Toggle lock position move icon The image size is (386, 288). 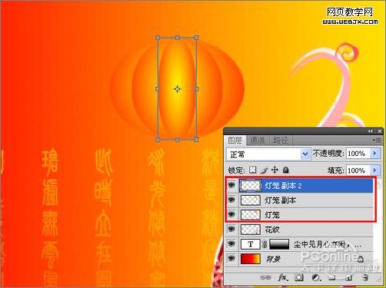(275, 170)
